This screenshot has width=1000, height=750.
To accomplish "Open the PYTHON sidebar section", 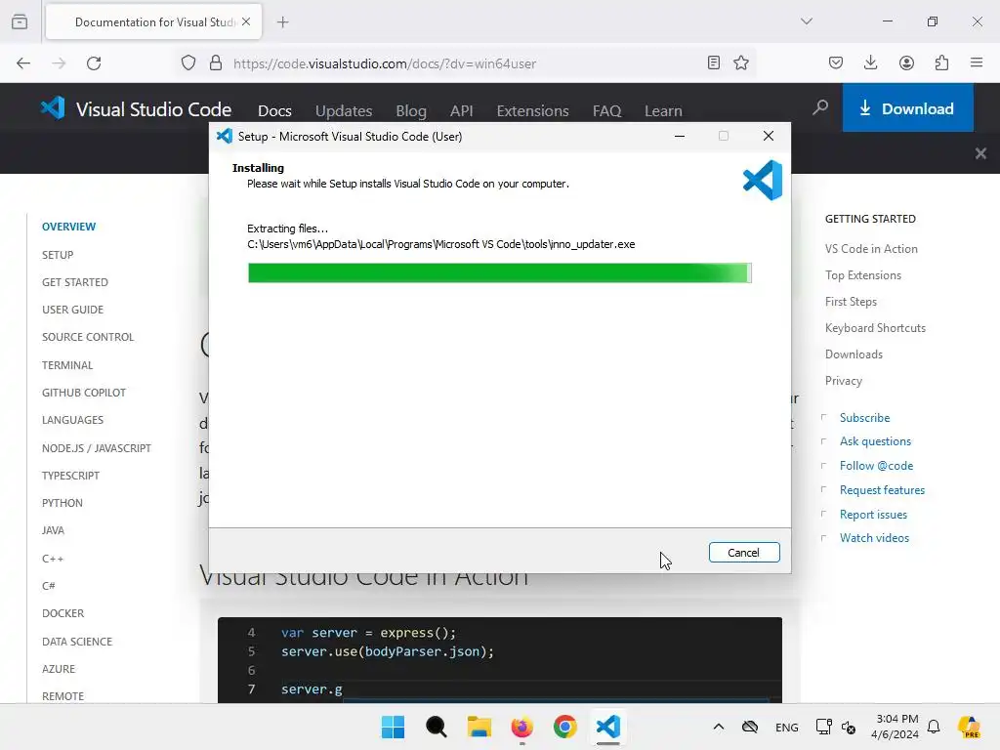I will 62,503.
